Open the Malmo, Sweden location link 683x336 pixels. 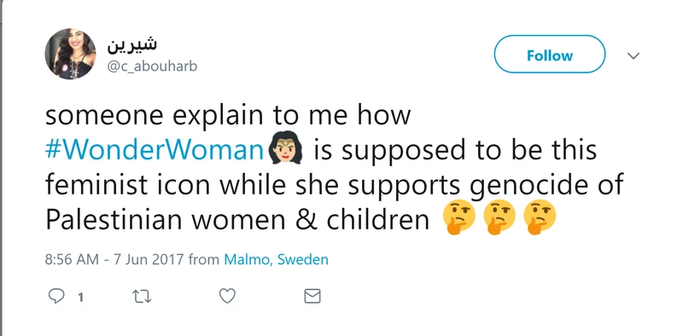[x=276, y=260]
